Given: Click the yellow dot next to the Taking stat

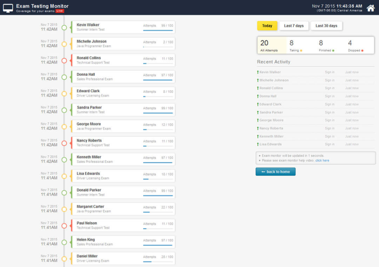Looking at the screenshot, I should tap(300, 50).
